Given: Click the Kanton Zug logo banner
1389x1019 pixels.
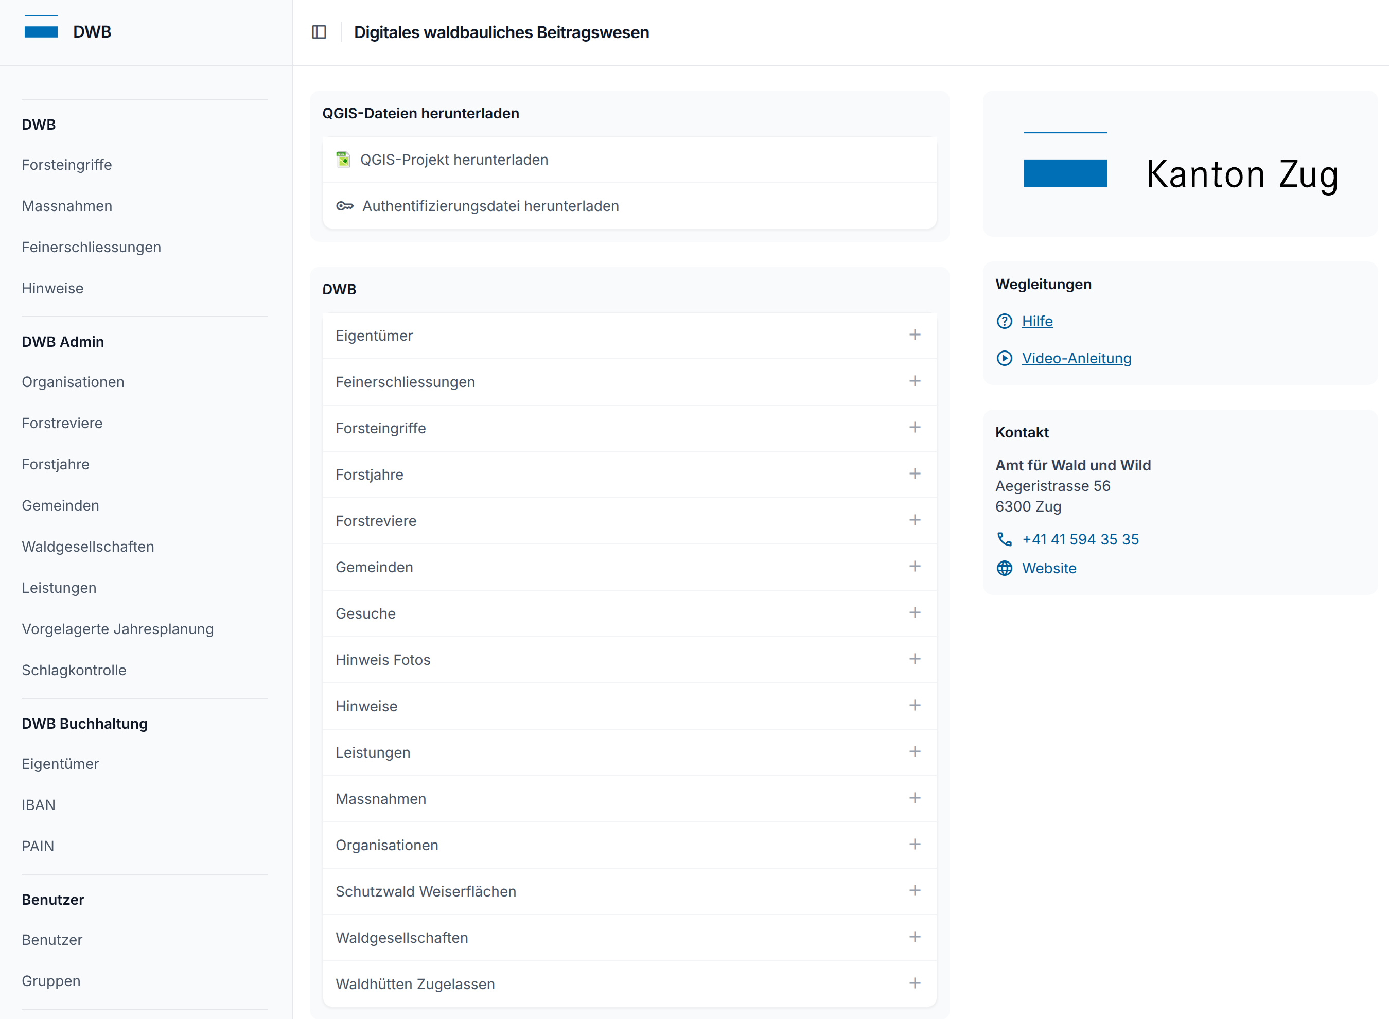Looking at the screenshot, I should click(1180, 164).
